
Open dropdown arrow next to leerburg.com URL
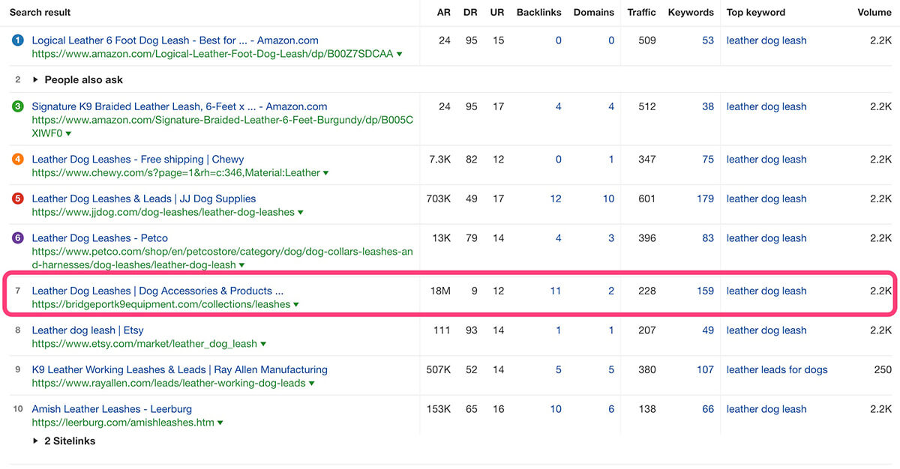(x=220, y=423)
